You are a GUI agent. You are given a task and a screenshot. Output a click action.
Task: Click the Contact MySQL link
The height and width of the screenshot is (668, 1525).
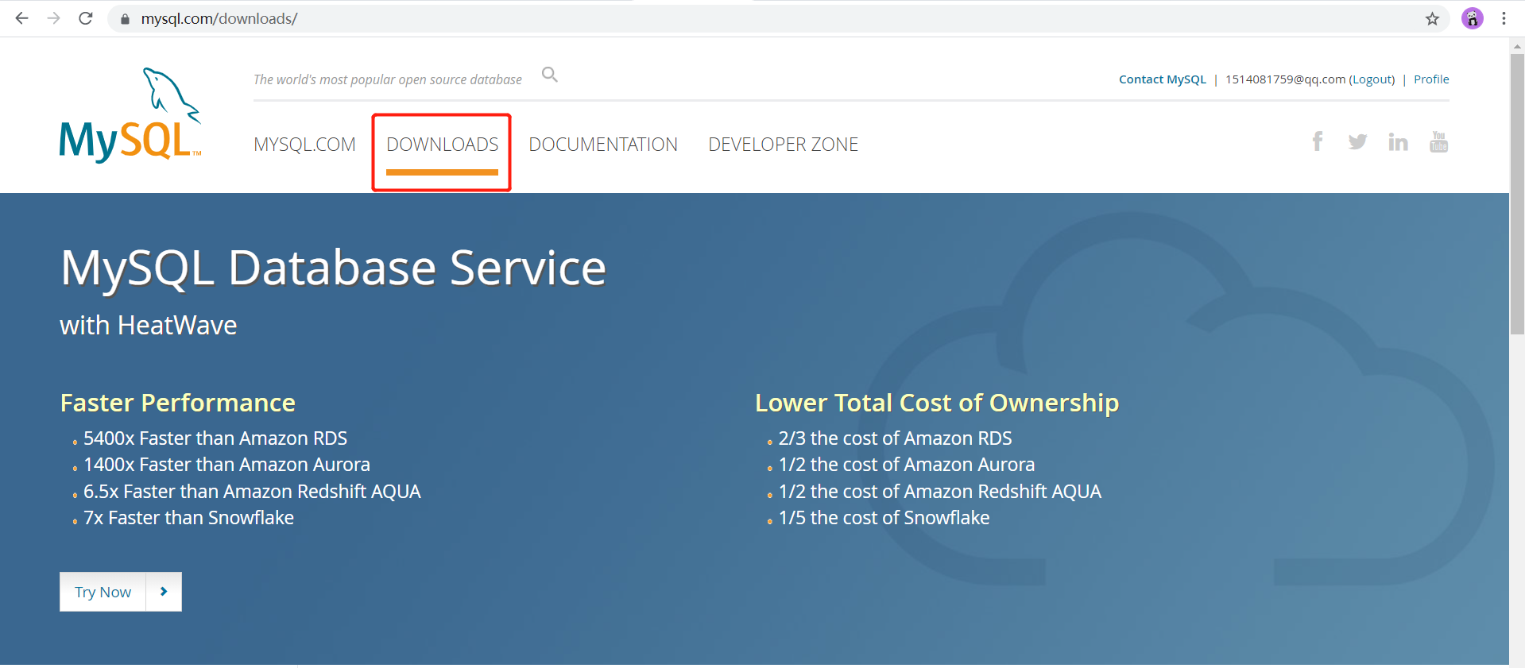(1162, 79)
